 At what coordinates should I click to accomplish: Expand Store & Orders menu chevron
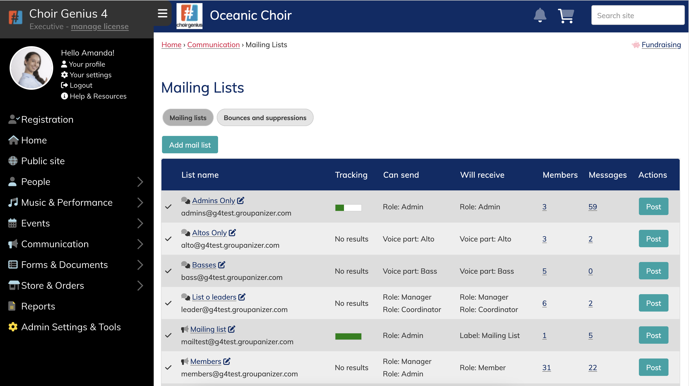[x=140, y=286]
